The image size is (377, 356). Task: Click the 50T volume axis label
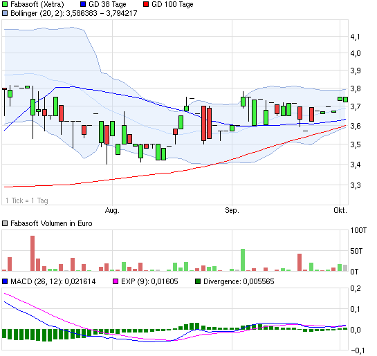click(356, 251)
